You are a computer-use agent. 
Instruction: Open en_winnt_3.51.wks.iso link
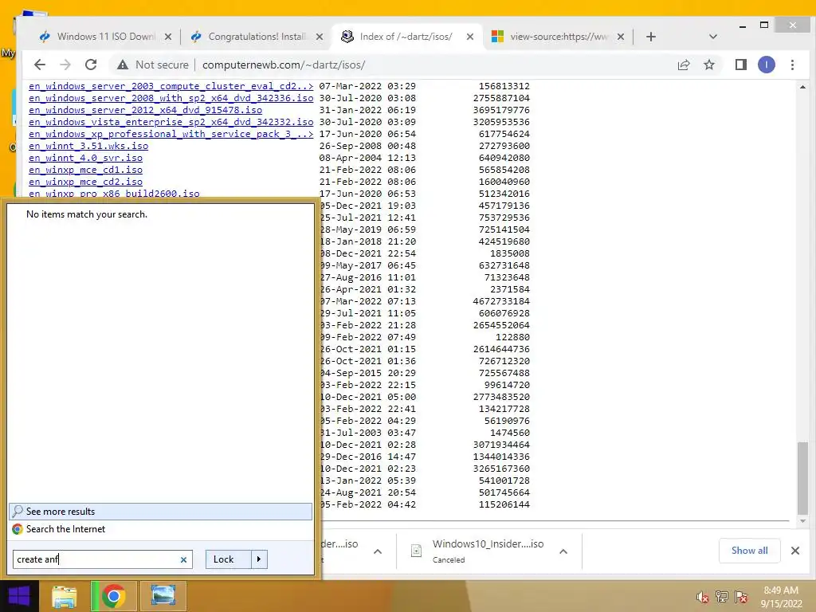point(88,147)
